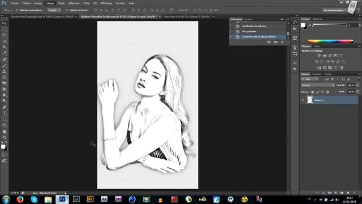
Task: Delete current state in History panel
Action: click(x=282, y=42)
